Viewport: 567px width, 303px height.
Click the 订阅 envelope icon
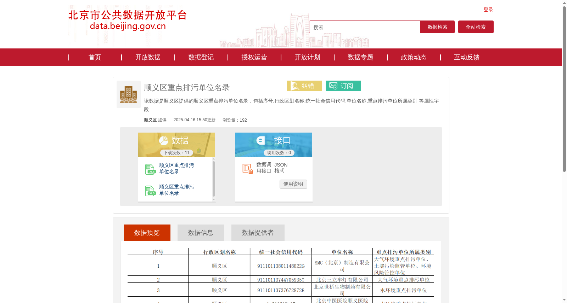[333, 86]
